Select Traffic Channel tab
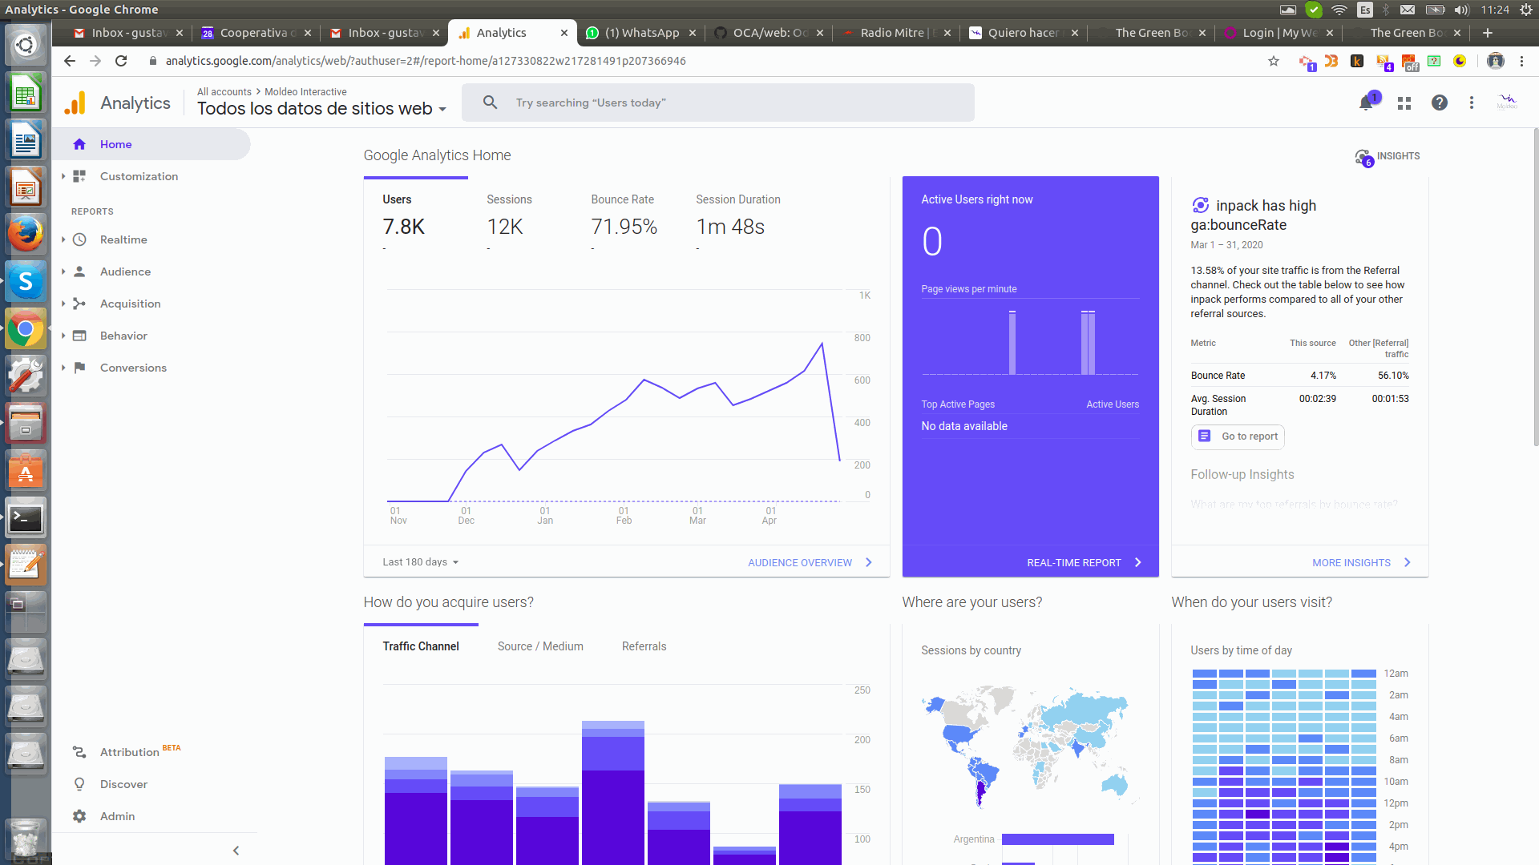 click(421, 646)
